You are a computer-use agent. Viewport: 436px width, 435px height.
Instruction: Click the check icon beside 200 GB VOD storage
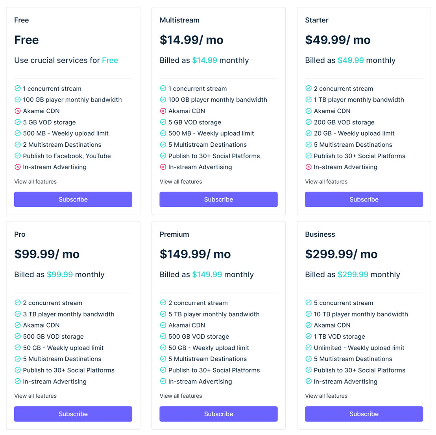pyautogui.click(x=309, y=122)
